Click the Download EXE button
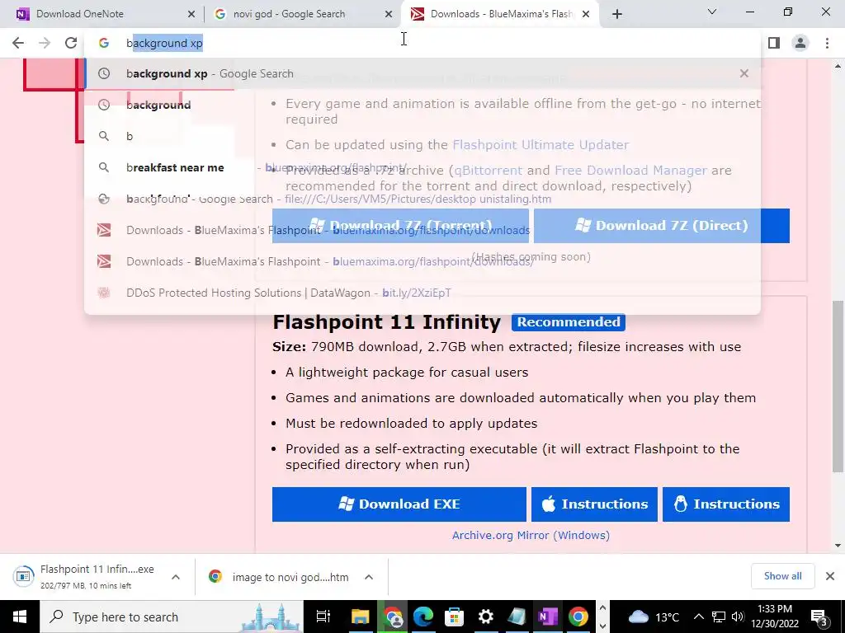The image size is (845, 633). (x=399, y=504)
